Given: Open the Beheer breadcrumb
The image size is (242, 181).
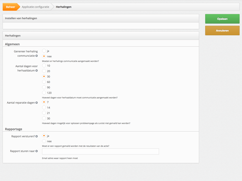Looking at the screenshot, I should pos(11,7).
